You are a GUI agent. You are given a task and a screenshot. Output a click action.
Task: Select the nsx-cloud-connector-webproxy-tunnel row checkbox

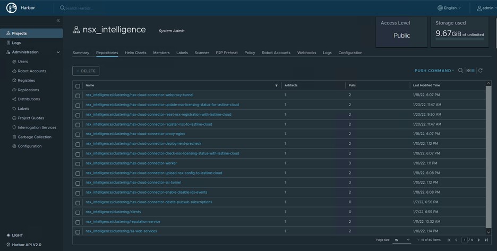(x=78, y=96)
